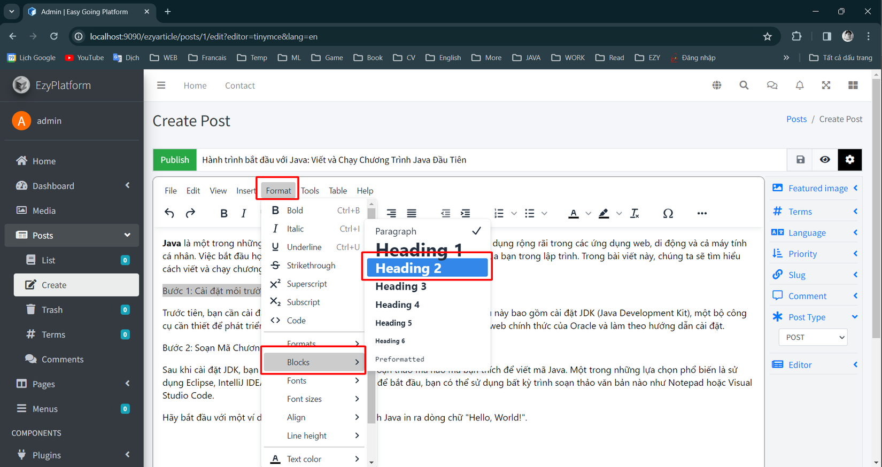This screenshot has height=467, width=882.
Task: Expand the Line height submenu
Action: click(x=314, y=435)
